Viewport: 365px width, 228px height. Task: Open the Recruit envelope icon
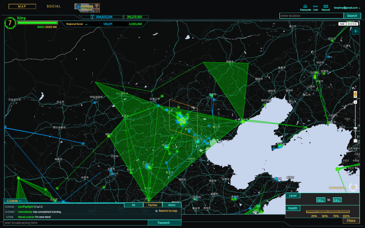coord(326,6)
